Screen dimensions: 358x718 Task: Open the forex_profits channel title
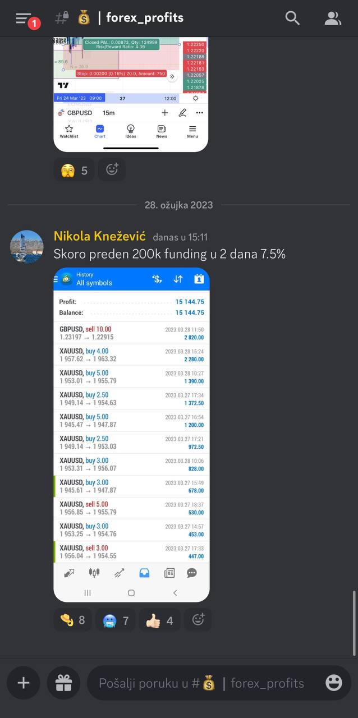click(144, 18)
